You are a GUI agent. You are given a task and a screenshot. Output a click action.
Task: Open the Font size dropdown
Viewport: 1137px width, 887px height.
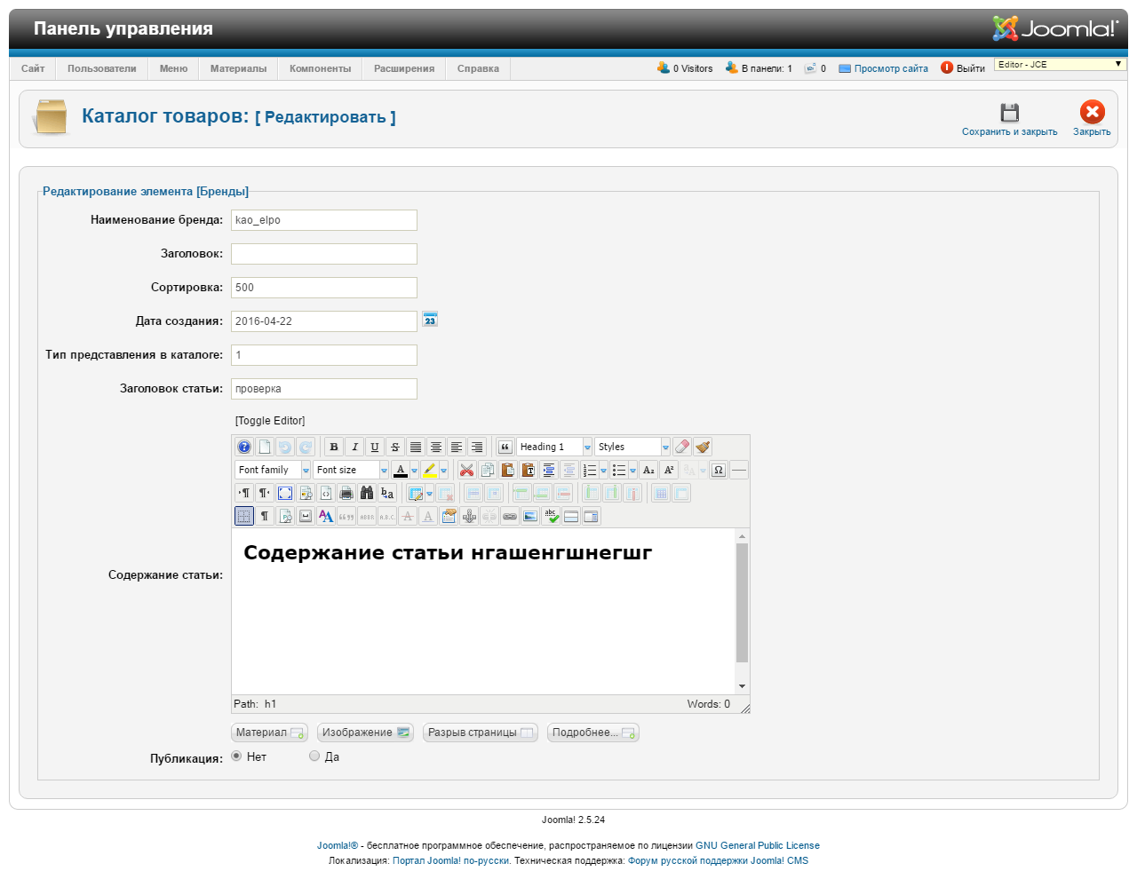[351, 470]
